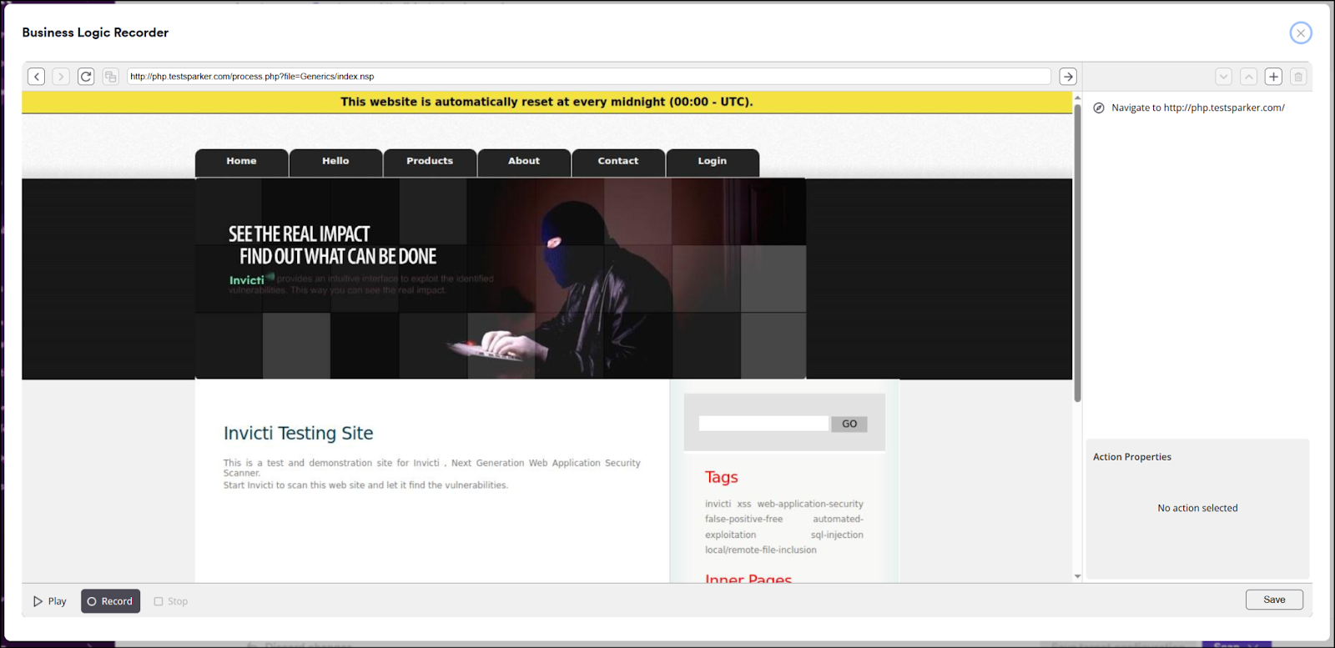Add a new action with plus icon
Screen dimensions: 1335x648
click(x=1273, y=77)
